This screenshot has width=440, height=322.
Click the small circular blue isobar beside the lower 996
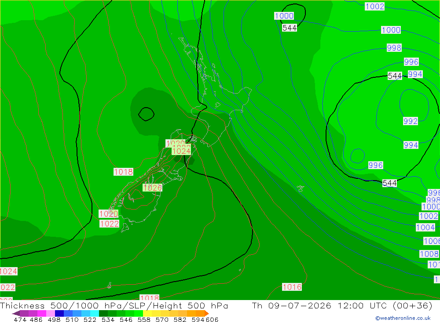tap(357, 156)
